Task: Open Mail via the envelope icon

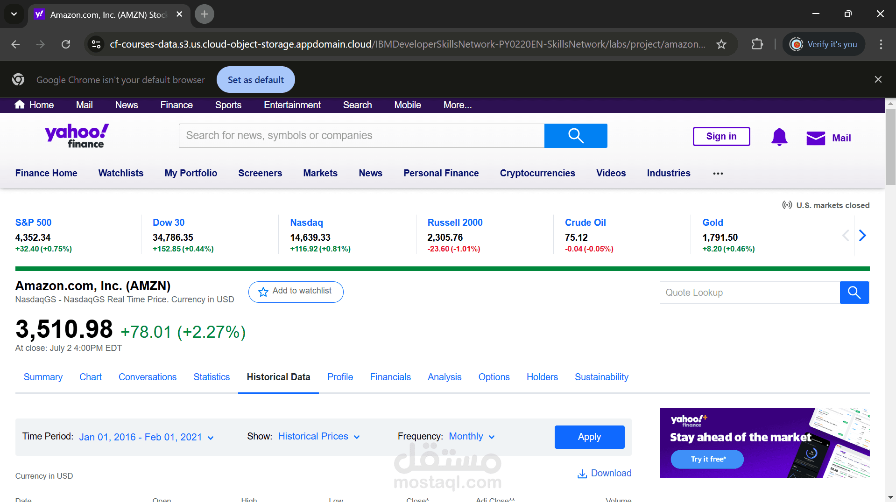Action: point(816,138)
